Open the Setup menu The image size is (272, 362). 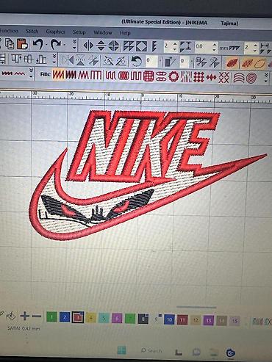[x=79, y=32]
